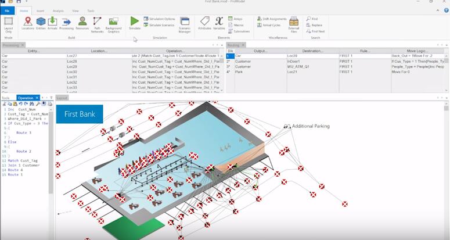450x240 pixels.
Task: Click the Location column header button
Action: 99,51
